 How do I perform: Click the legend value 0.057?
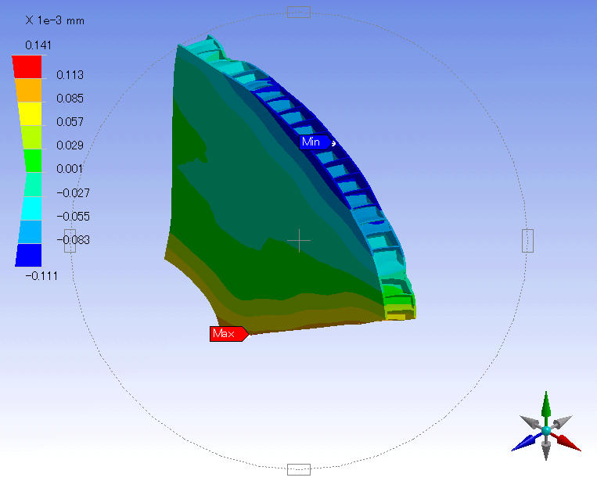coord(70,122)
